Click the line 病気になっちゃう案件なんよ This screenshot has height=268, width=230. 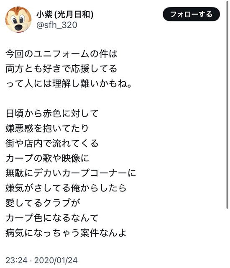tap(66, 233)
